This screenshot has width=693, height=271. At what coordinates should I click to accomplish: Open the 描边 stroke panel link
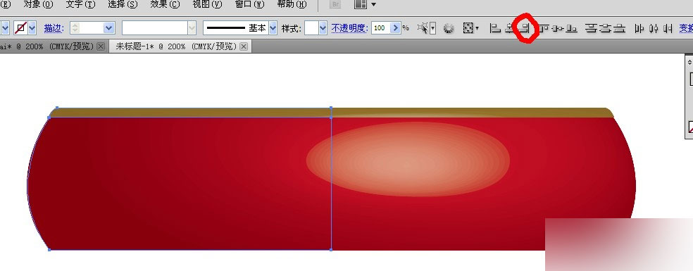coord(54,28)
